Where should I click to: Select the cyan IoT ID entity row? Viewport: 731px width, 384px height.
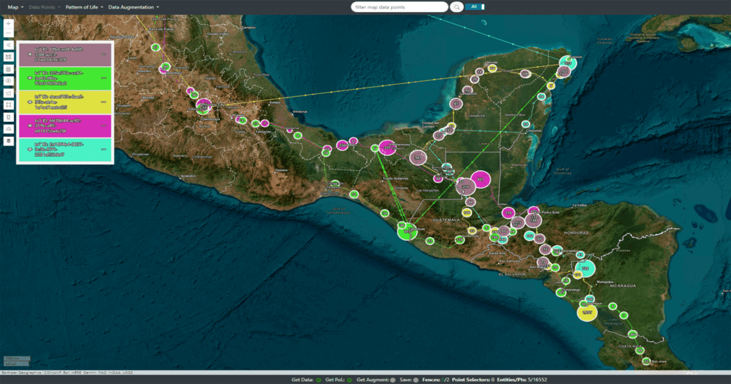point(65,150)
